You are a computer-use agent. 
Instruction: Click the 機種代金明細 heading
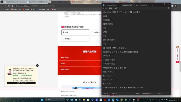tap(90, 52)
